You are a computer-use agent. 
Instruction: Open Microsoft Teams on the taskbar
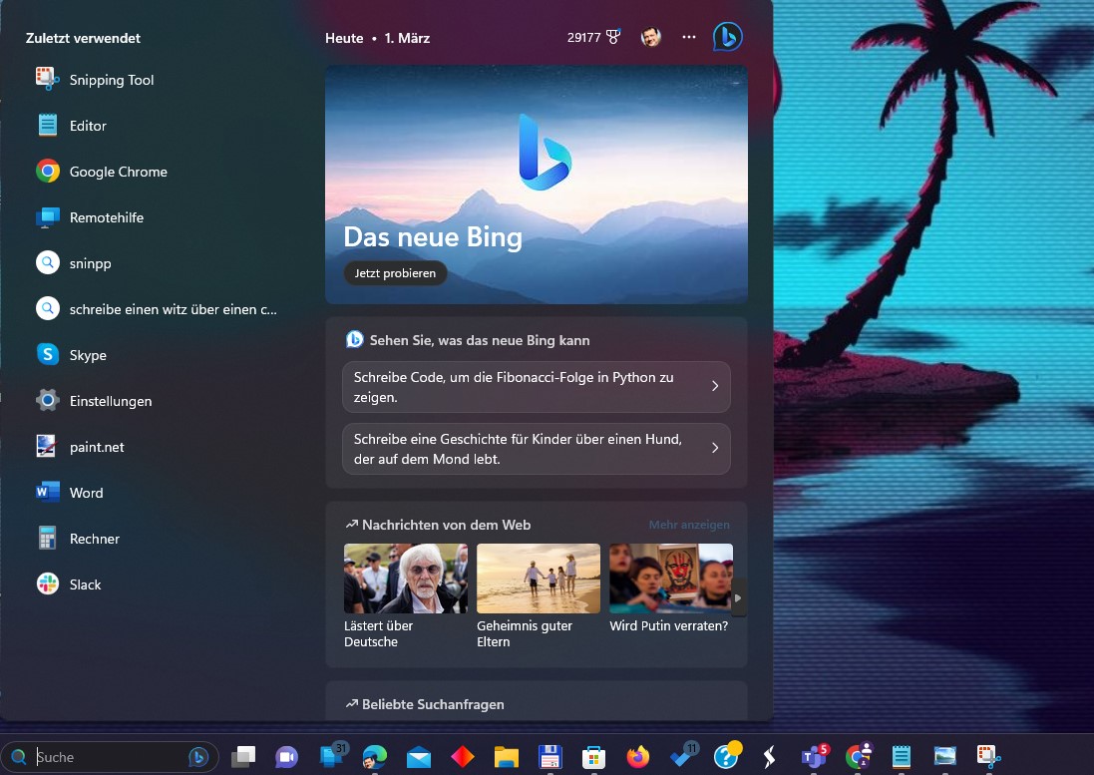tap(814, 757)
